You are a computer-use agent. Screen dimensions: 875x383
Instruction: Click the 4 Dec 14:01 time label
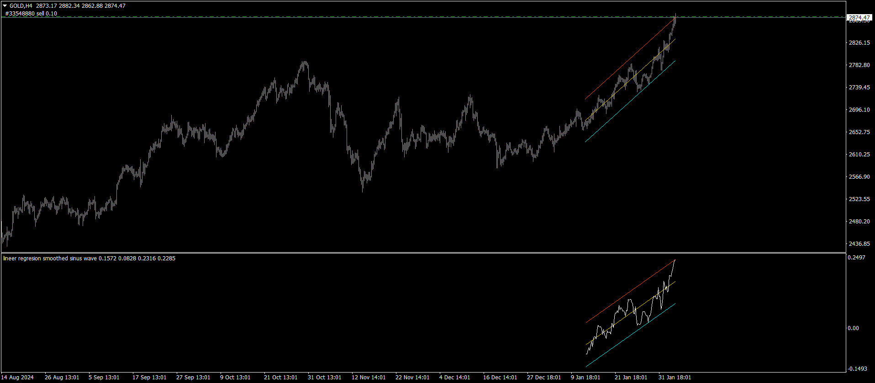tap(455, 378)
